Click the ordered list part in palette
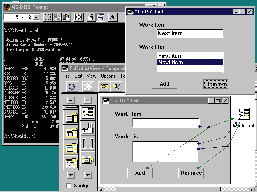The height and width of the screenshot is (192, 257). click(x=87, y=113)
